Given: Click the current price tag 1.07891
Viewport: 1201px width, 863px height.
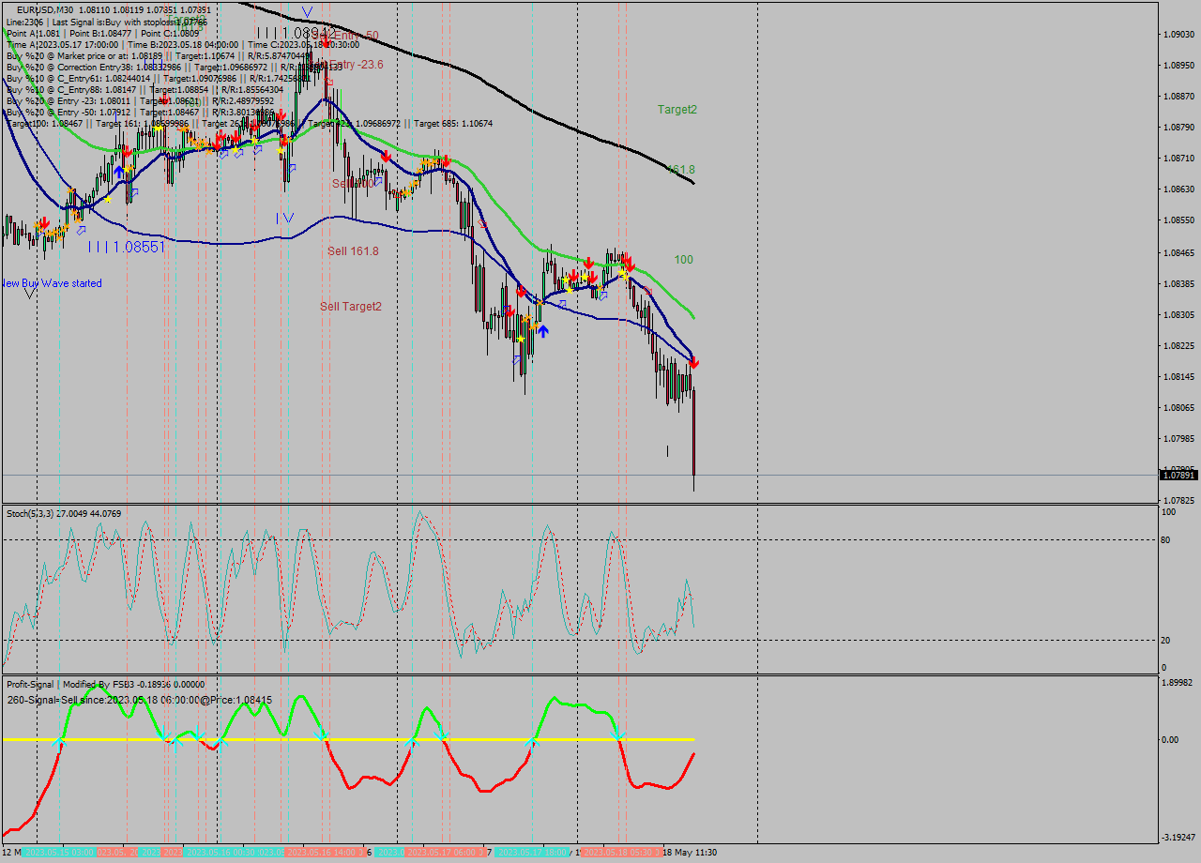Looking at the screenshot, I should point(1178,475).
